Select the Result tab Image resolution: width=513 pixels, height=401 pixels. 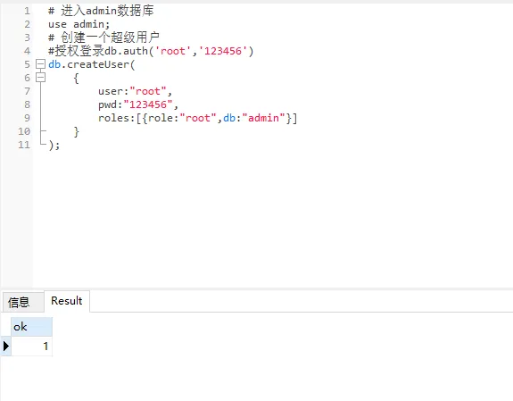point(67,301)
